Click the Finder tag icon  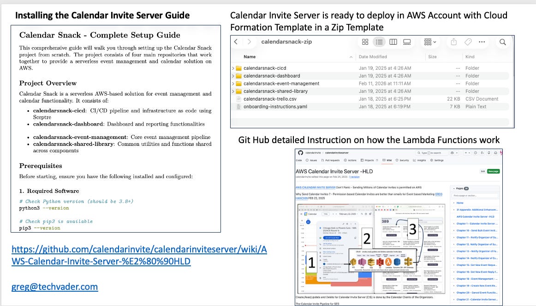point(468,42)
